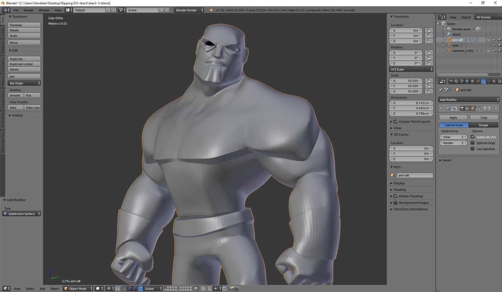
Task: Click the Apply modifier button
Action: pyautogui.click(x=453, y=117)
